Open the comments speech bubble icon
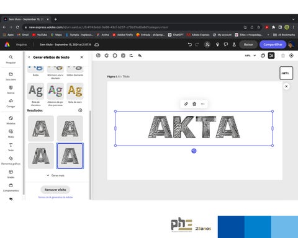Image resolution: width=298 pixels, height=238 pixels. (226, 45)
